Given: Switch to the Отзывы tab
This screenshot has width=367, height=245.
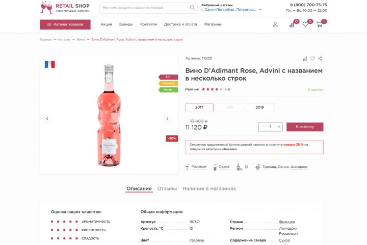Looking at the screenshot, I should (x=167, y=188).
